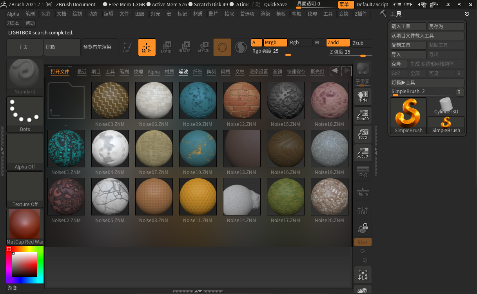Click the BPR render icon
The width and height of the screenshot is (477, 294).
point(363,69)
